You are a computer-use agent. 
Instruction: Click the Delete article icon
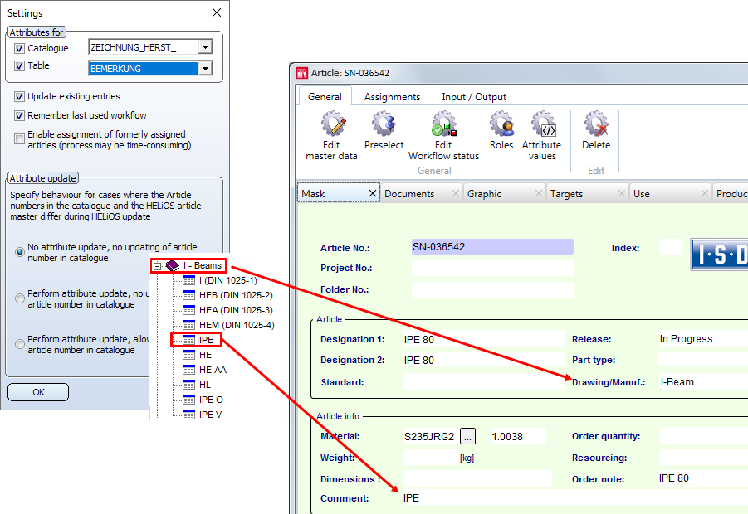596,124
